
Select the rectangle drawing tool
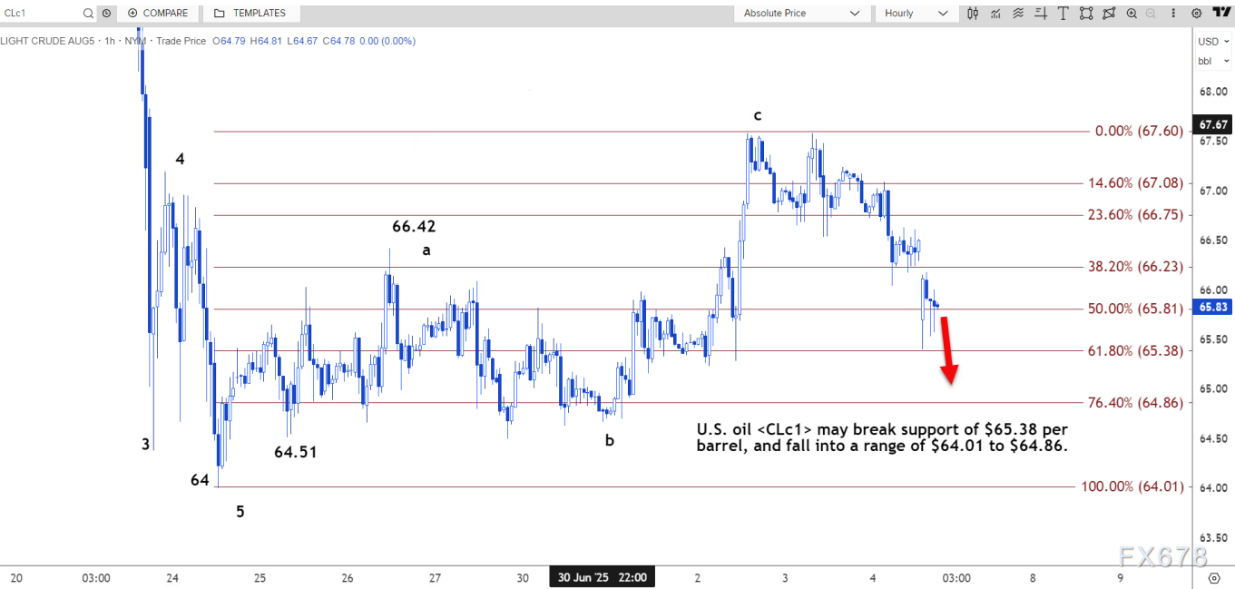coord(1085,13)
